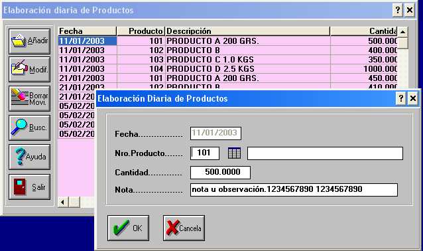Click the red X Cancela button
Viewport: 423px width, 251px height.
184,228
